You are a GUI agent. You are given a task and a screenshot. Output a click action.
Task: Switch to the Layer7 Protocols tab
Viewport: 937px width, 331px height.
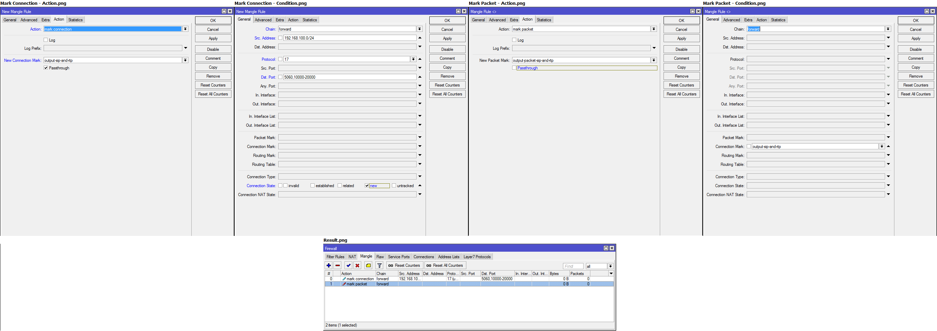coord(477,256)
